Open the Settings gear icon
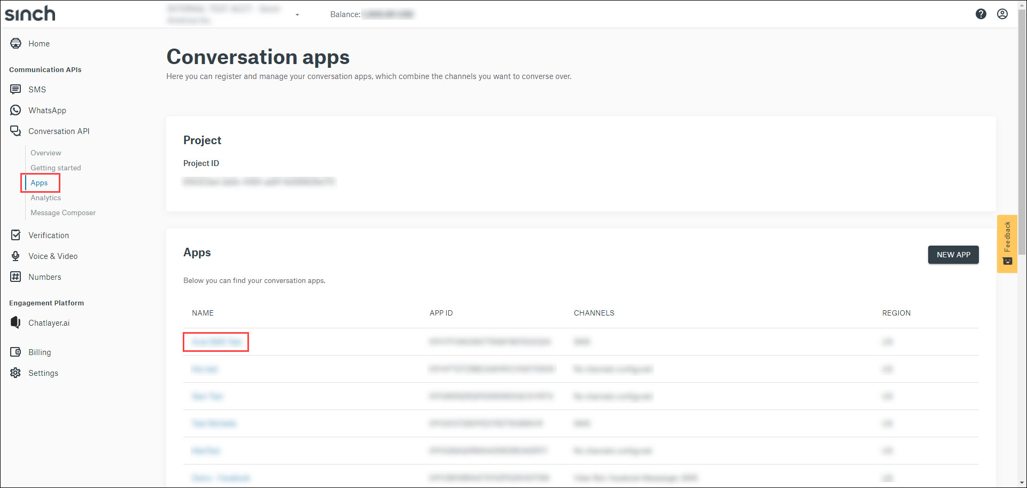Viewport: 1027px width, 488px height. (15, 373)
